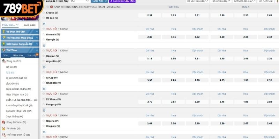Click the Tài chính sidebar icon
The height and width of the screenshot is (139, 279).
[3, 128]
